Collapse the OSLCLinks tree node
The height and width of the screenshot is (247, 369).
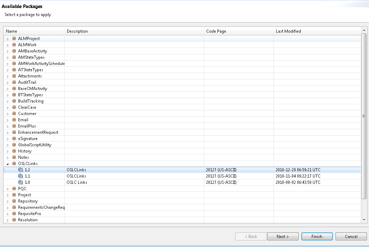[x=8, y=164]
